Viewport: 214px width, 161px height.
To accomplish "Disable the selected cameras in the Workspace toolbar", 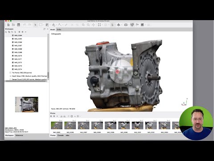I will 22,32.
